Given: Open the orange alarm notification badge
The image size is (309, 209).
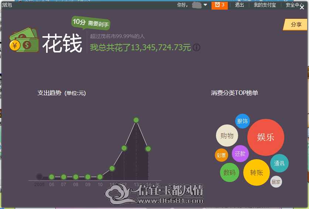Looking at the screenshot, I should click(x=220, y=5).
